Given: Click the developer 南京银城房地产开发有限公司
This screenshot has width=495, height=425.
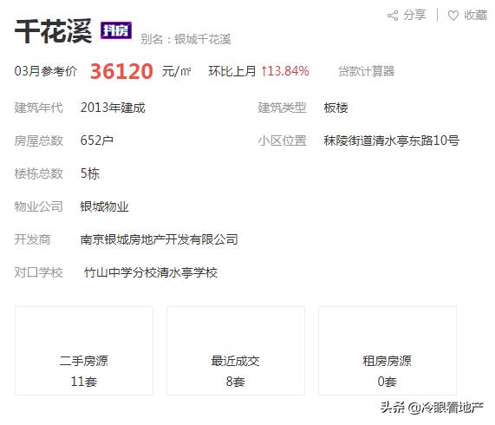Looking at the screenshot, I should tap(160, 239).
